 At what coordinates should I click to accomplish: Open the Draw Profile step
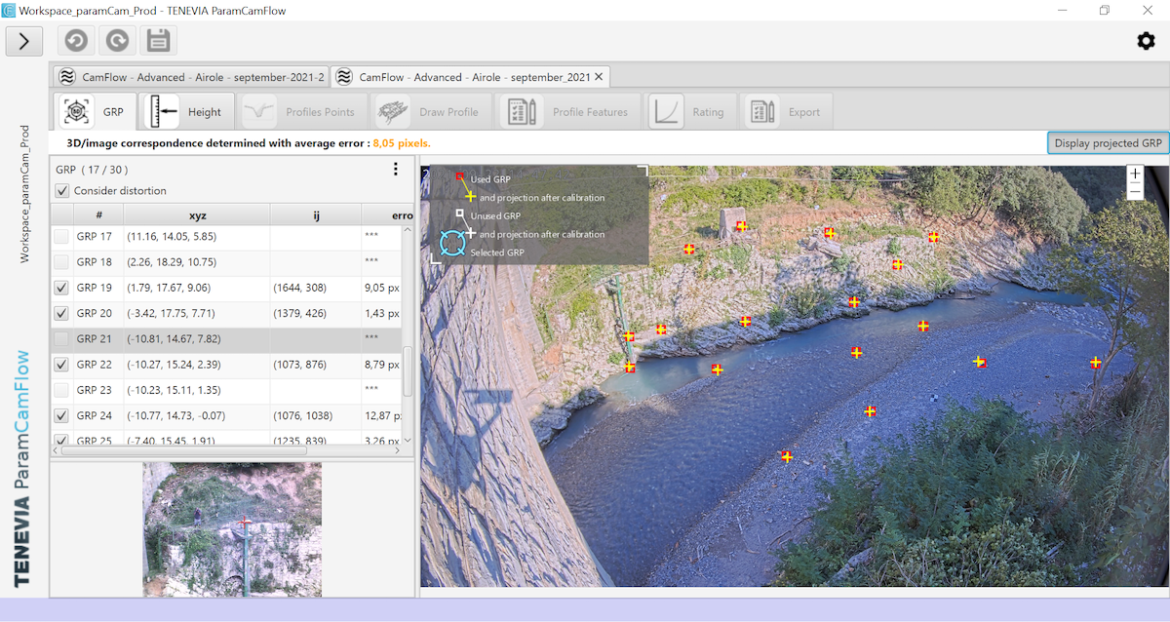pyautogui.click(x=431, y=112)
